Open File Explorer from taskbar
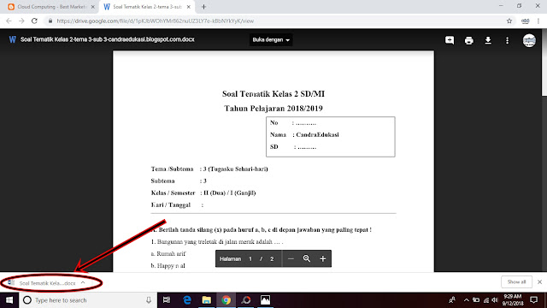 207,300
